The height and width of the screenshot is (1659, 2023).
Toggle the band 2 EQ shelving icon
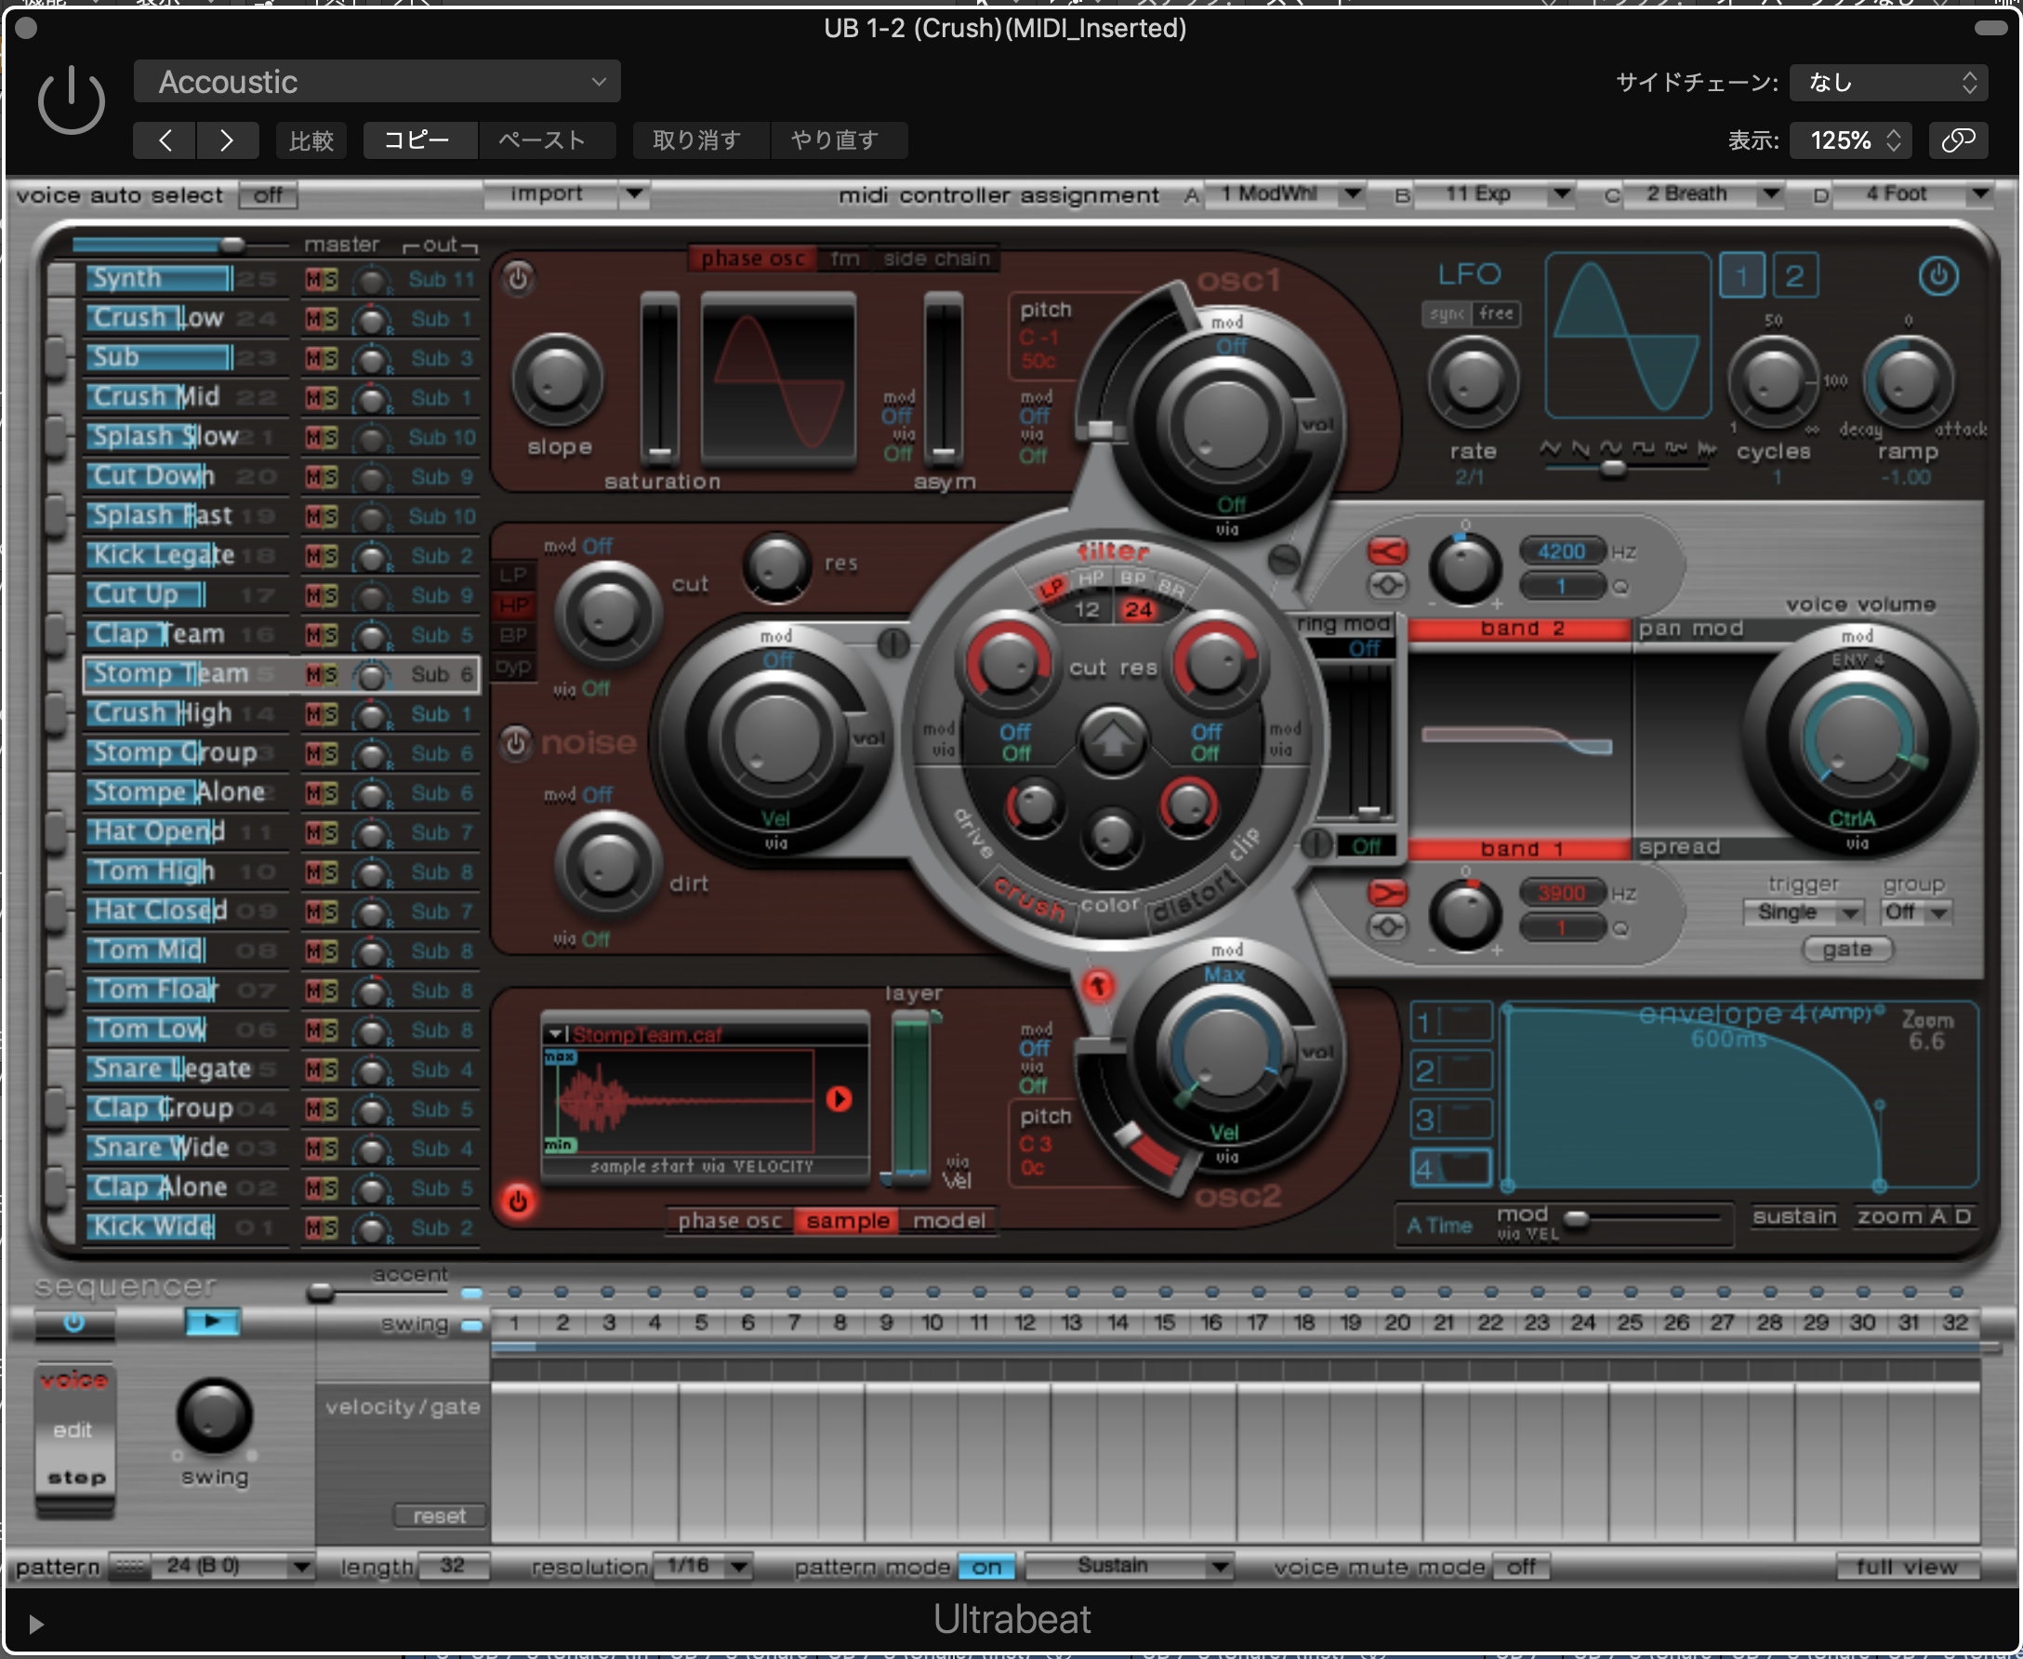pos(1387,551)
